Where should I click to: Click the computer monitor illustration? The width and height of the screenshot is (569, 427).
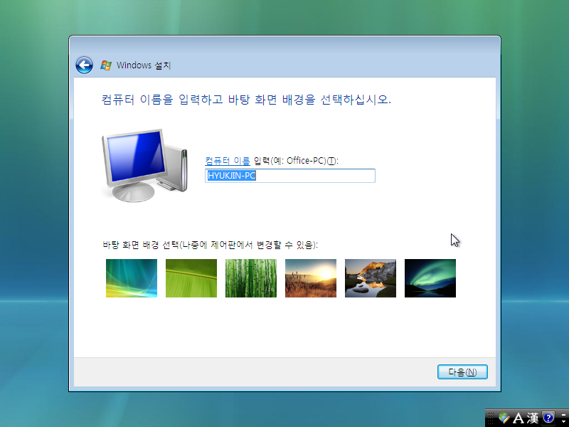click(144, 165)
